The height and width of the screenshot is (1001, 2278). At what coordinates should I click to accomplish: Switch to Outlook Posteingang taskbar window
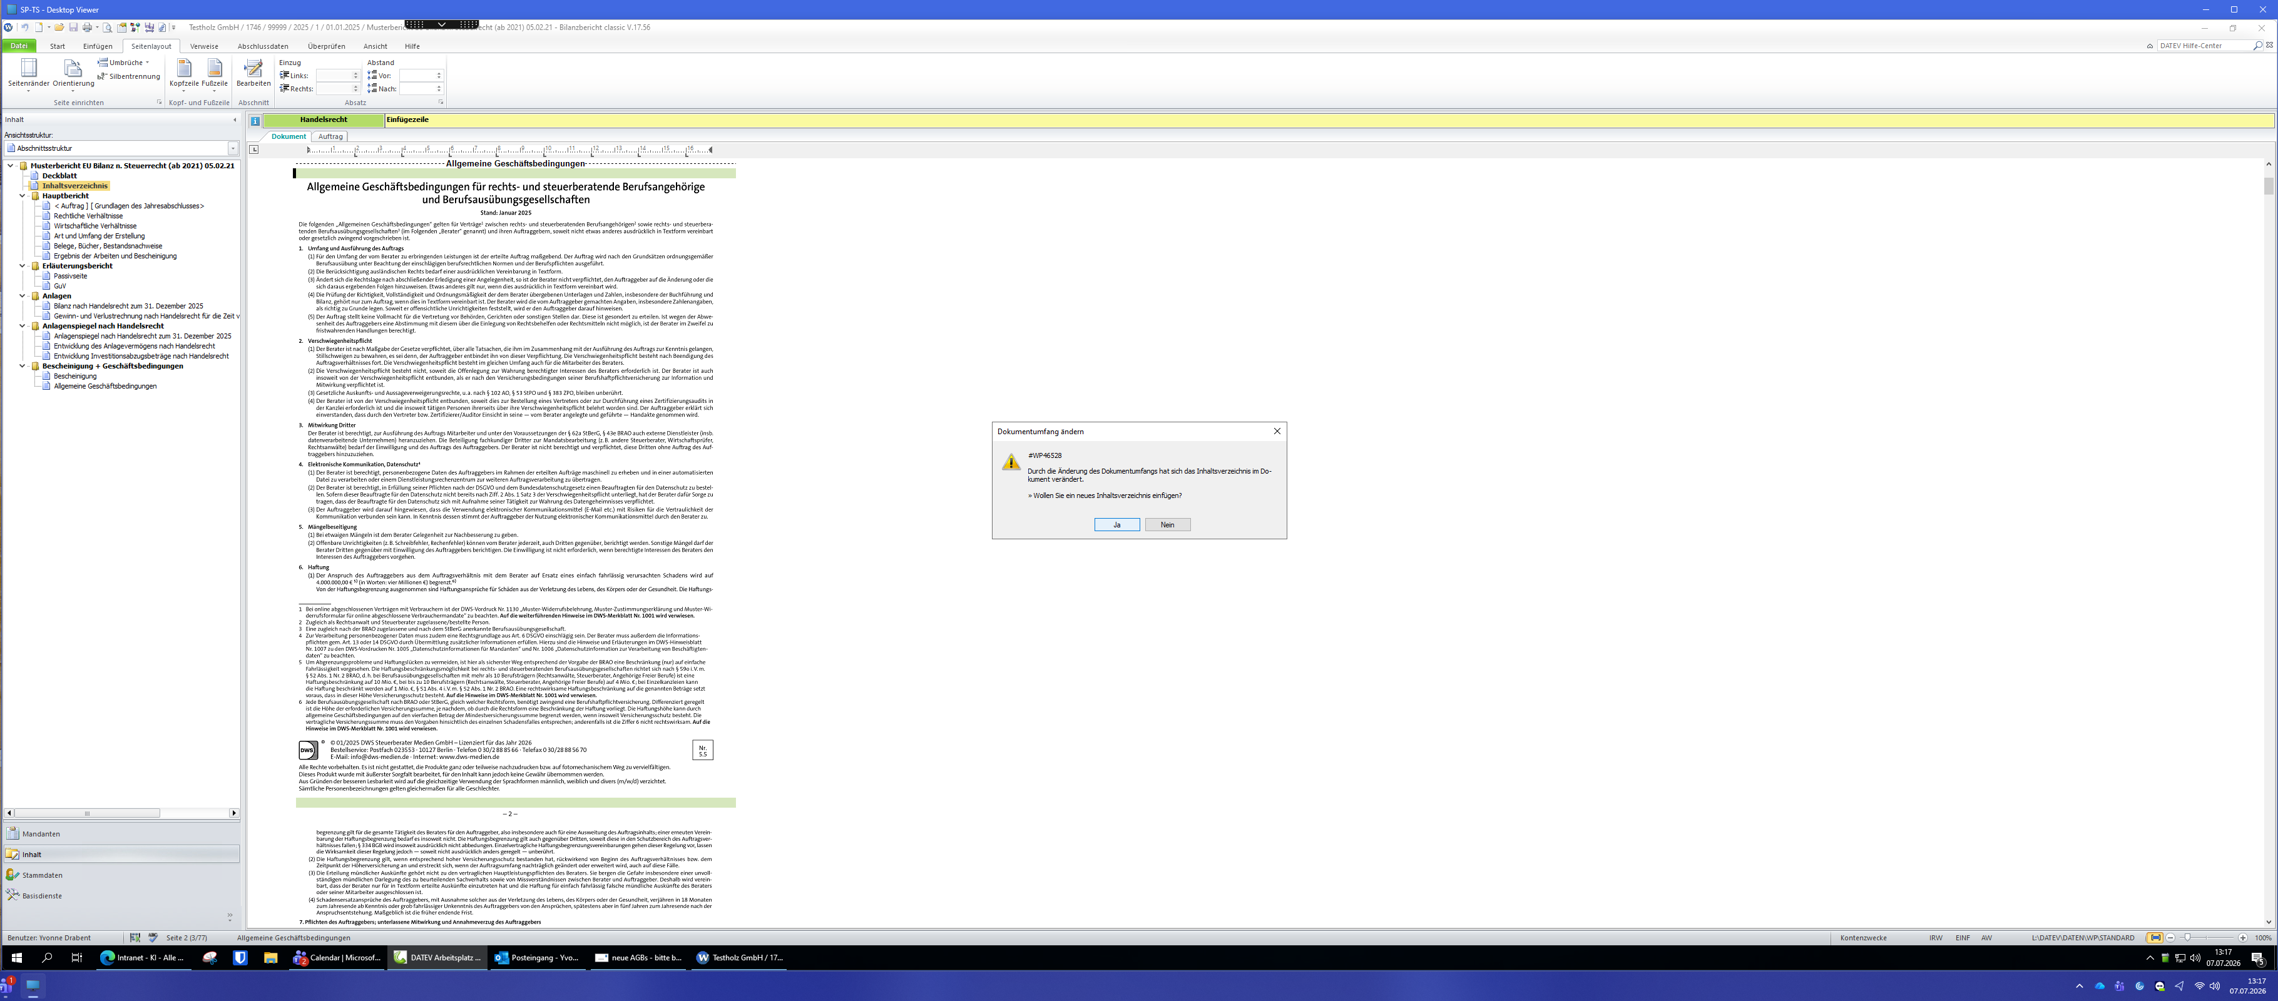(537, 958)
